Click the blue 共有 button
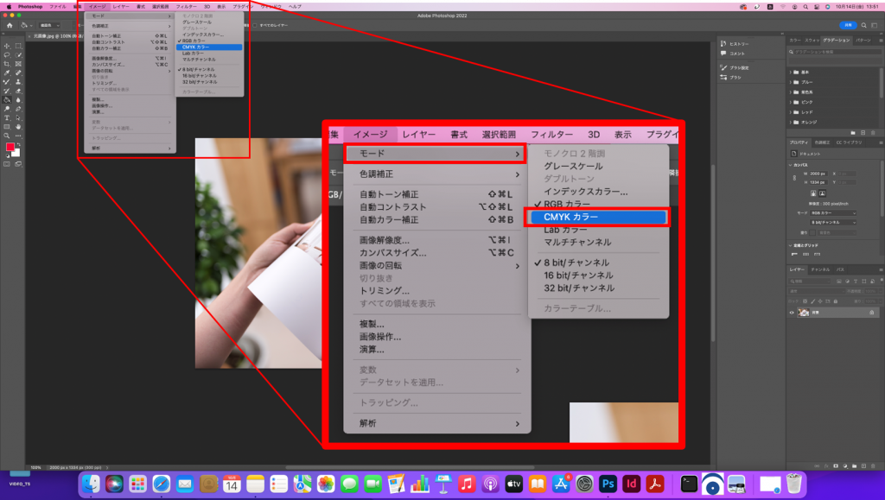Viewport: 885px width, 500px height. 848,25
